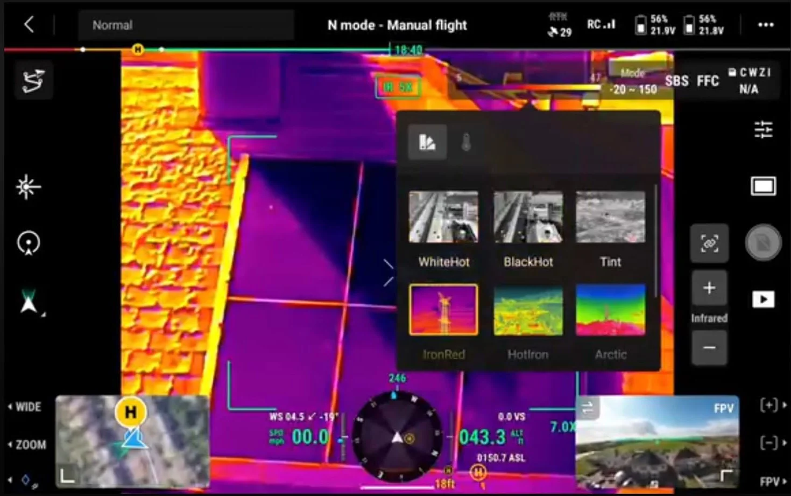Switch to ZOOM camera view
The image size is (791, 496).
27,445
